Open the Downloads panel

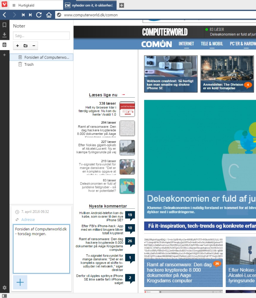pyautogui.click(x=4, y=35)
